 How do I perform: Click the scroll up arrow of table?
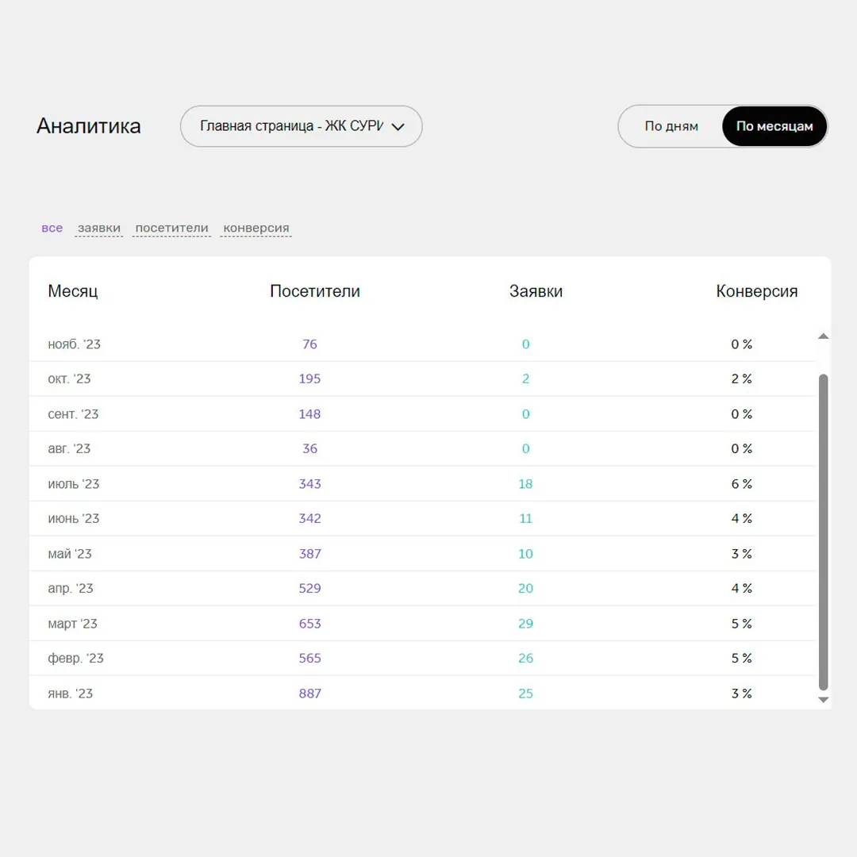click(x=823, y=336)
